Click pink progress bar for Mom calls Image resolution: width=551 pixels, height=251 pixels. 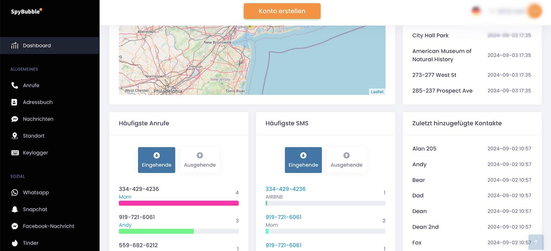[179, 203]
